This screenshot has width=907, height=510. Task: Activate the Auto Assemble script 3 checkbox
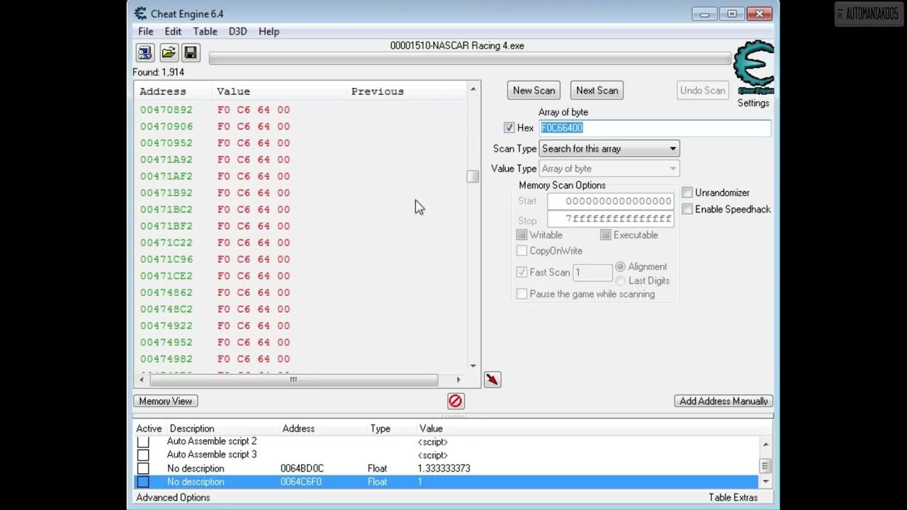[x=143, y=455]
